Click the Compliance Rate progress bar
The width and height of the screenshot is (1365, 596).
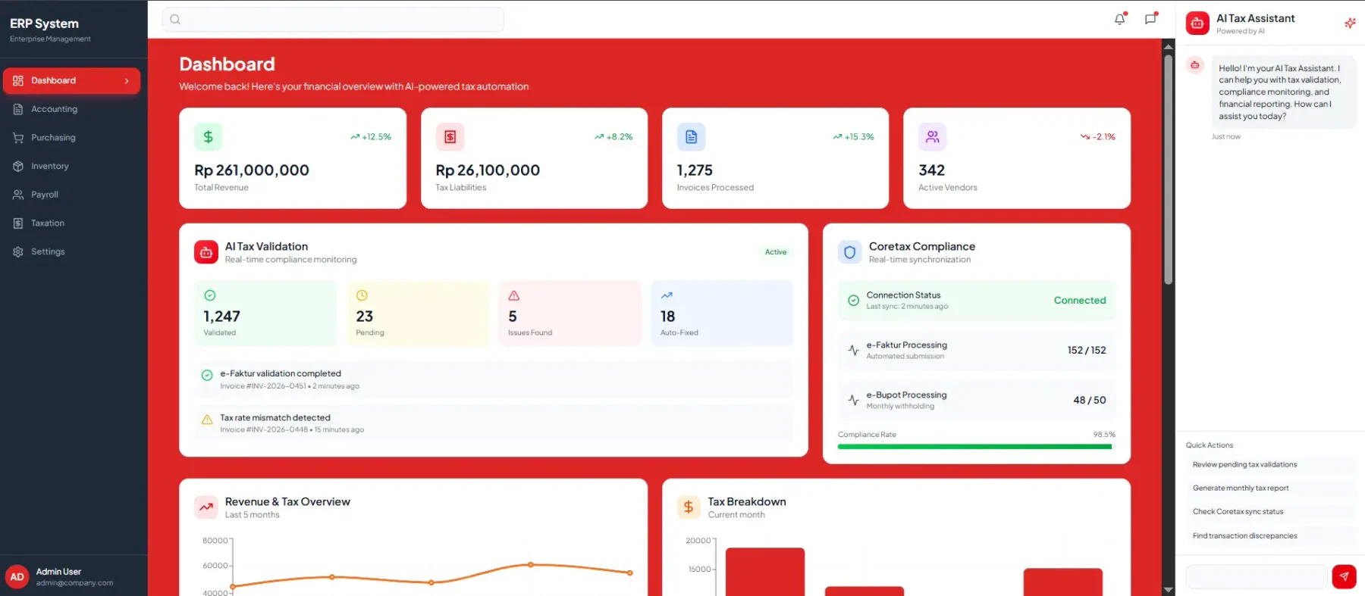(x=977, y=447)
